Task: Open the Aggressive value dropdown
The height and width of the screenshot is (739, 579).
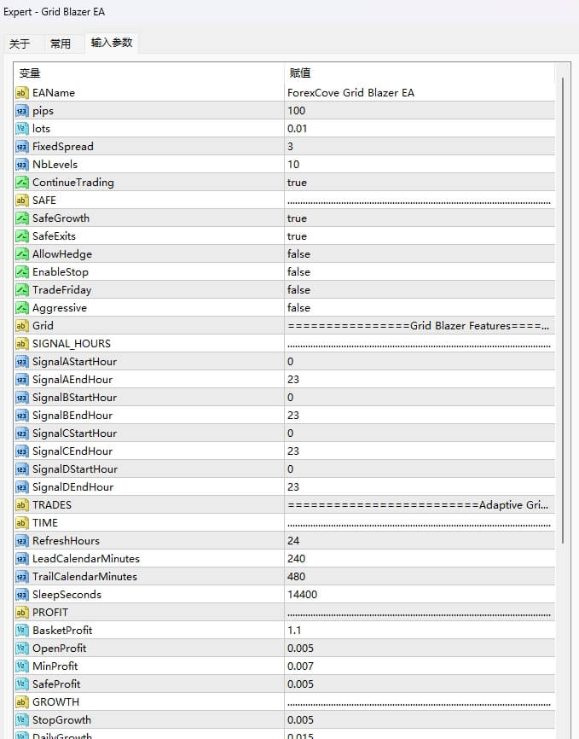Action: pos(418,308)
